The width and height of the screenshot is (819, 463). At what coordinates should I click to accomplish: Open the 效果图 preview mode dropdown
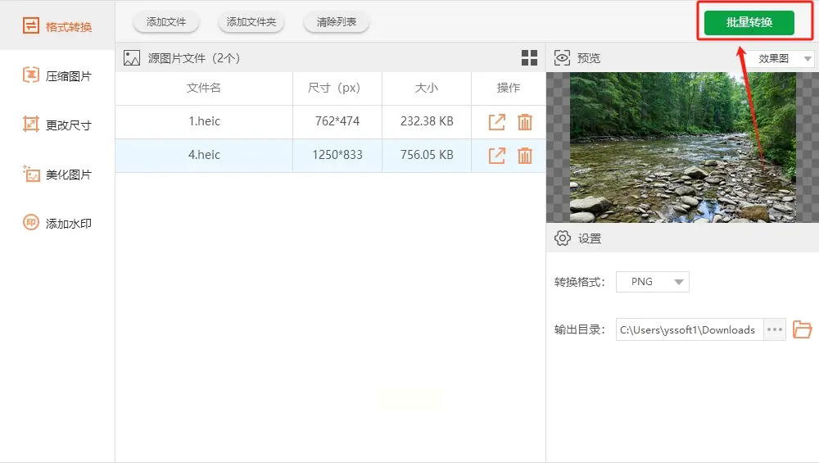[781, 58]
